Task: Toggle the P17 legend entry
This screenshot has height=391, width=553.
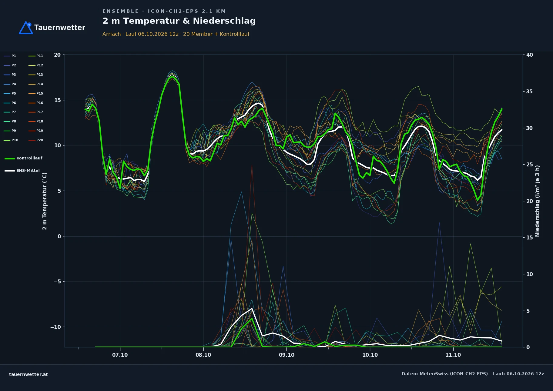Action: click(36, 112)
